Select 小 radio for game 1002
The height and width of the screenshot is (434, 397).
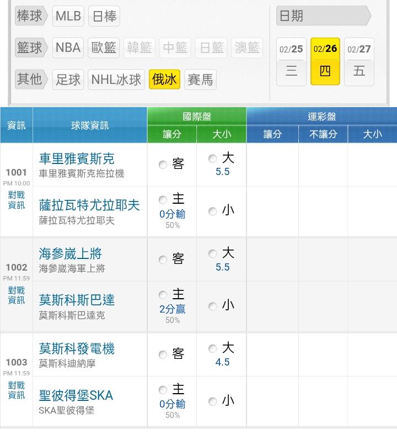212,306
